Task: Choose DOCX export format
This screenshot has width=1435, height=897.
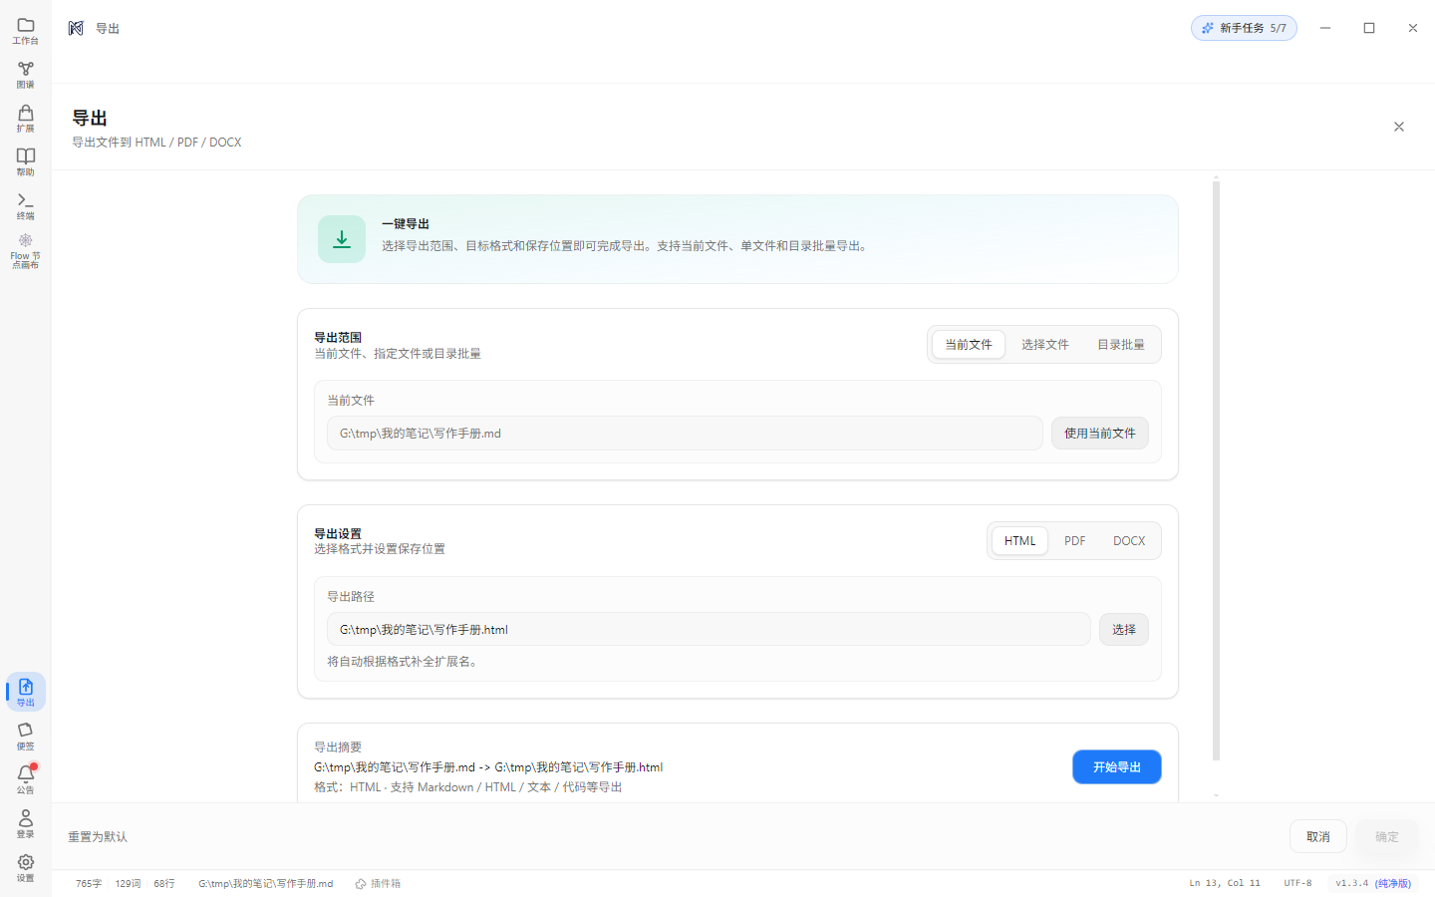Action: 1129,541
